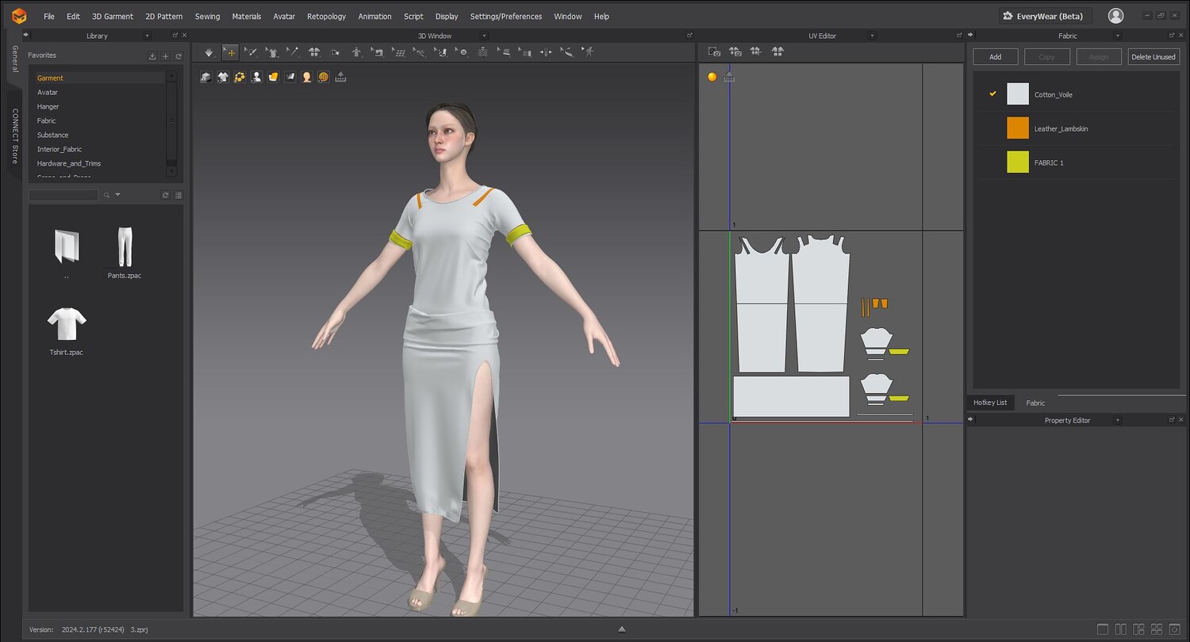This screenshot has width=1190, height=642.
Task: Select the Select/Move tool in 3D toolbar
Action: coord(230,52)
